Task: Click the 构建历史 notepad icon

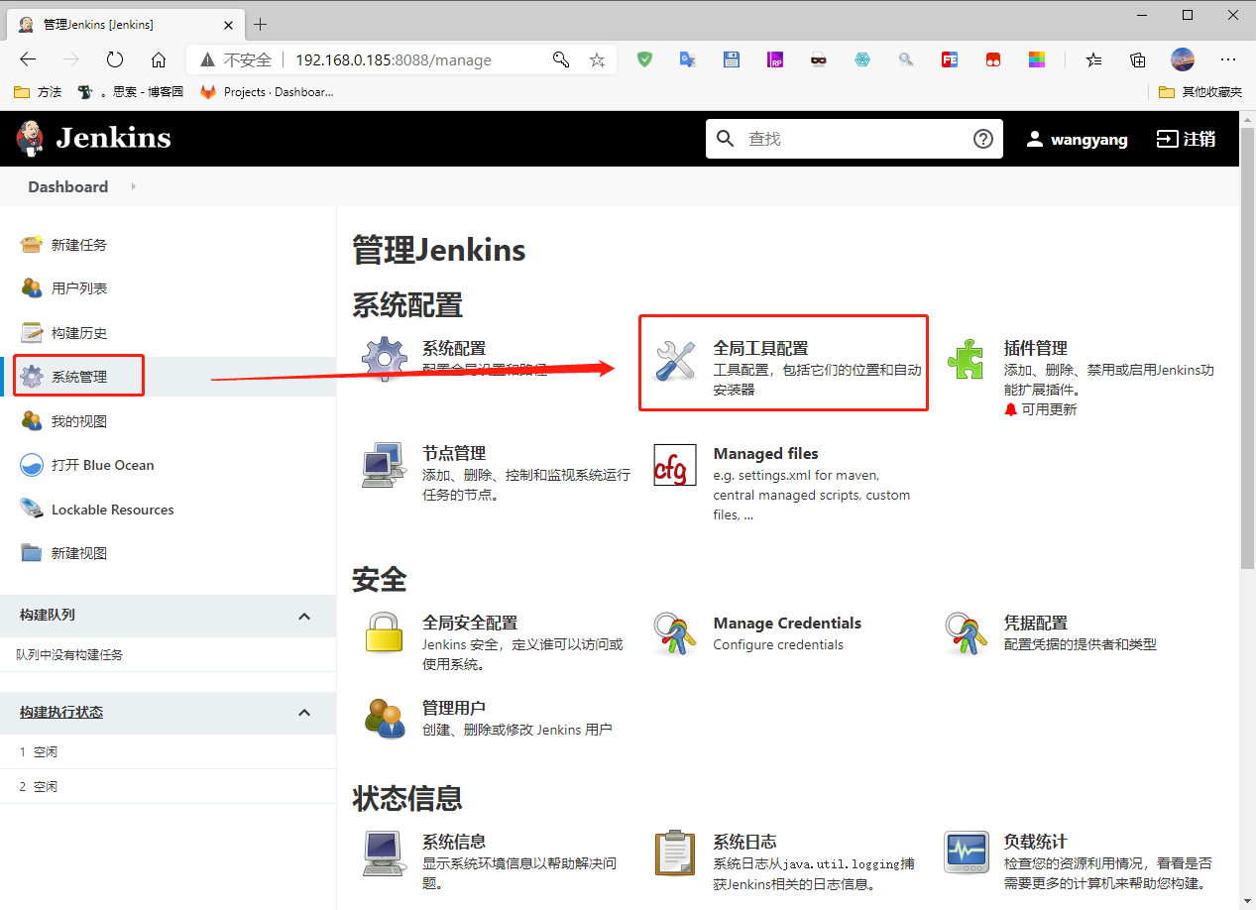Action: (x=32, y=333)
